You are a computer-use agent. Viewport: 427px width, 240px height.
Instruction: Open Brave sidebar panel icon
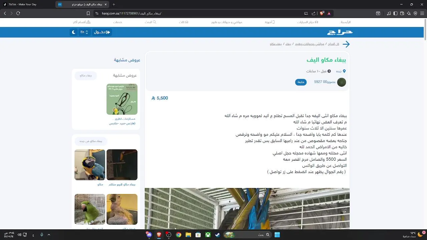396,13
